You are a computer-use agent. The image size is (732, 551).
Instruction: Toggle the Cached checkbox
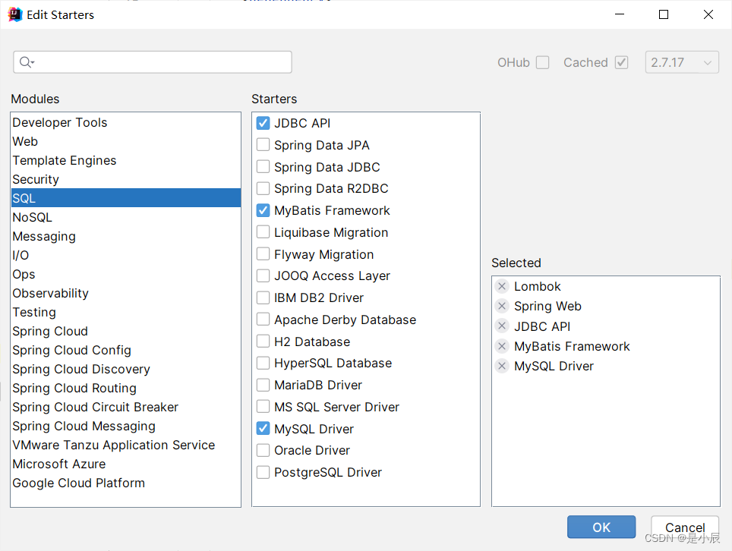pos(621,62)
